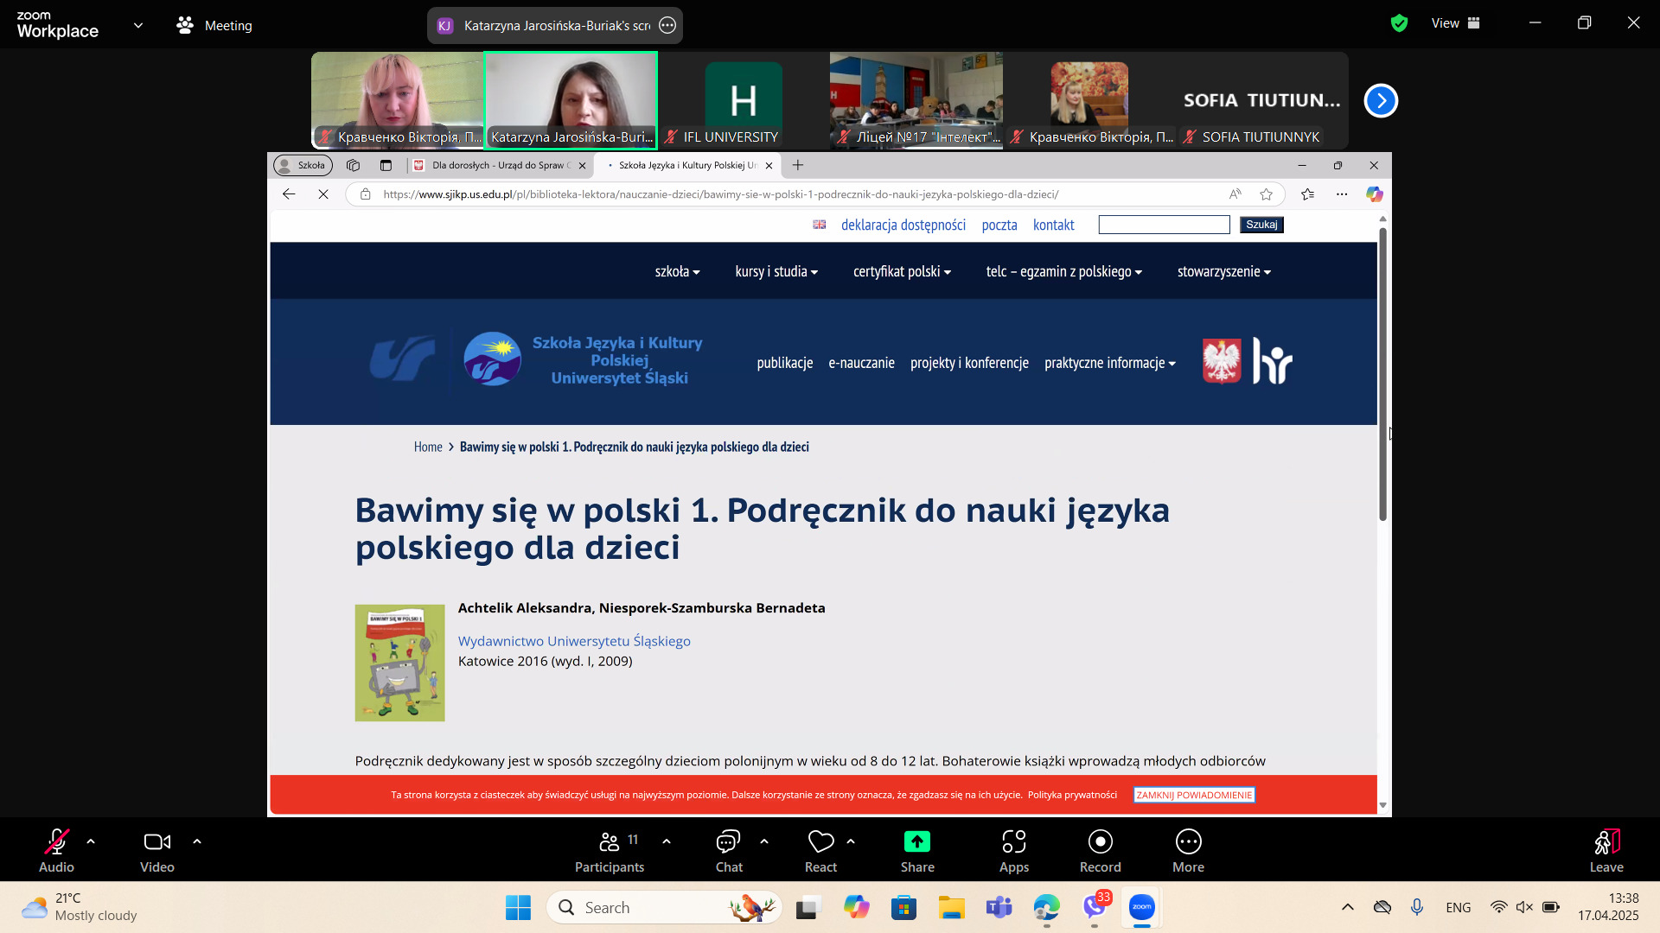Click ZAMKNIJ POWIADOMIENIE cookie button
Image resolution: width=1660 pixels, height=933 pixels.
pos(1194,795)
